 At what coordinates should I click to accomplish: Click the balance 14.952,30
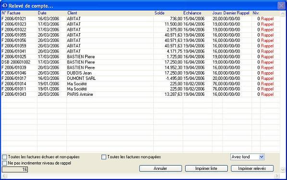174,67
